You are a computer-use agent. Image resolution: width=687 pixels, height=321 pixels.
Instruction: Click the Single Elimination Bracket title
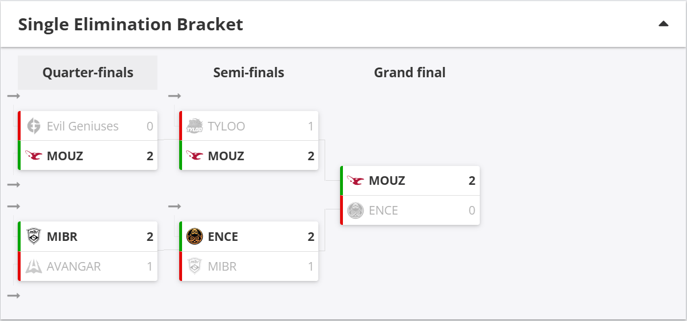(131, 25)
